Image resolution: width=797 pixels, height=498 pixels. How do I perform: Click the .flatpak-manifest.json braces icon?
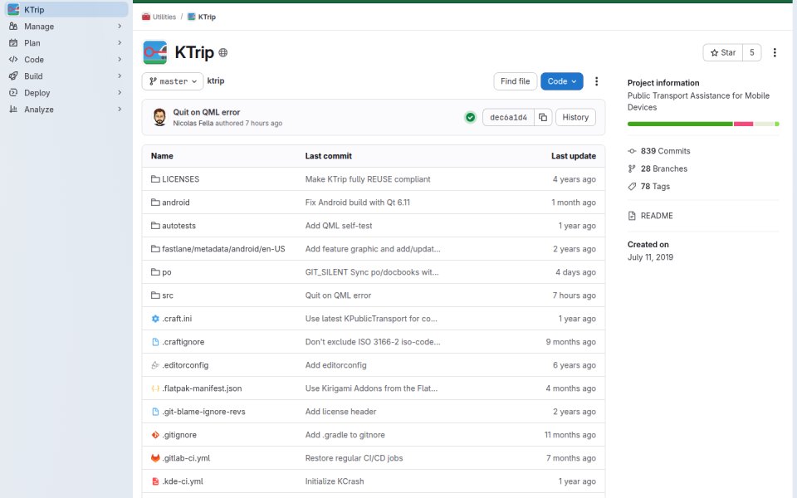(155, 388)
